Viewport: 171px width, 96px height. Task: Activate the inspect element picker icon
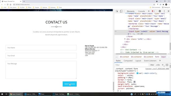(117, 11)
